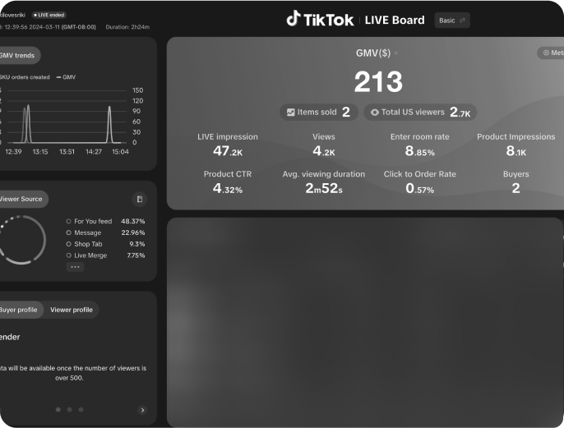Screen dimensions: 564x428
Task: Expand more viewer sources with the ellipsis
Action: pyautogui.click(x=76, y=267)
